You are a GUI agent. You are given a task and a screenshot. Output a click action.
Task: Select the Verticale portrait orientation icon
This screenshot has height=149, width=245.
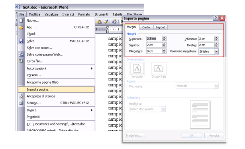pyautogui.click(x=137, y=69)
